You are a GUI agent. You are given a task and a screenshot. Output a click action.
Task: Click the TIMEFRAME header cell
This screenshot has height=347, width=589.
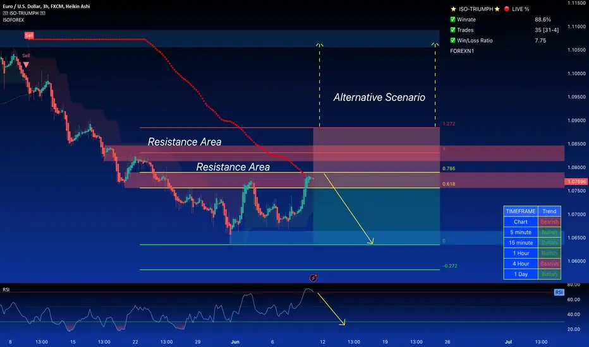pyautogui.click(x=521, y=211)
